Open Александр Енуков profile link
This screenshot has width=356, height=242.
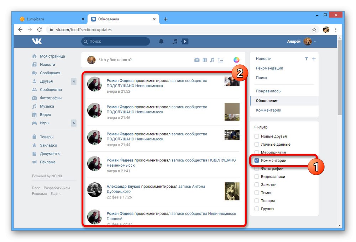(x=123, y=187)
